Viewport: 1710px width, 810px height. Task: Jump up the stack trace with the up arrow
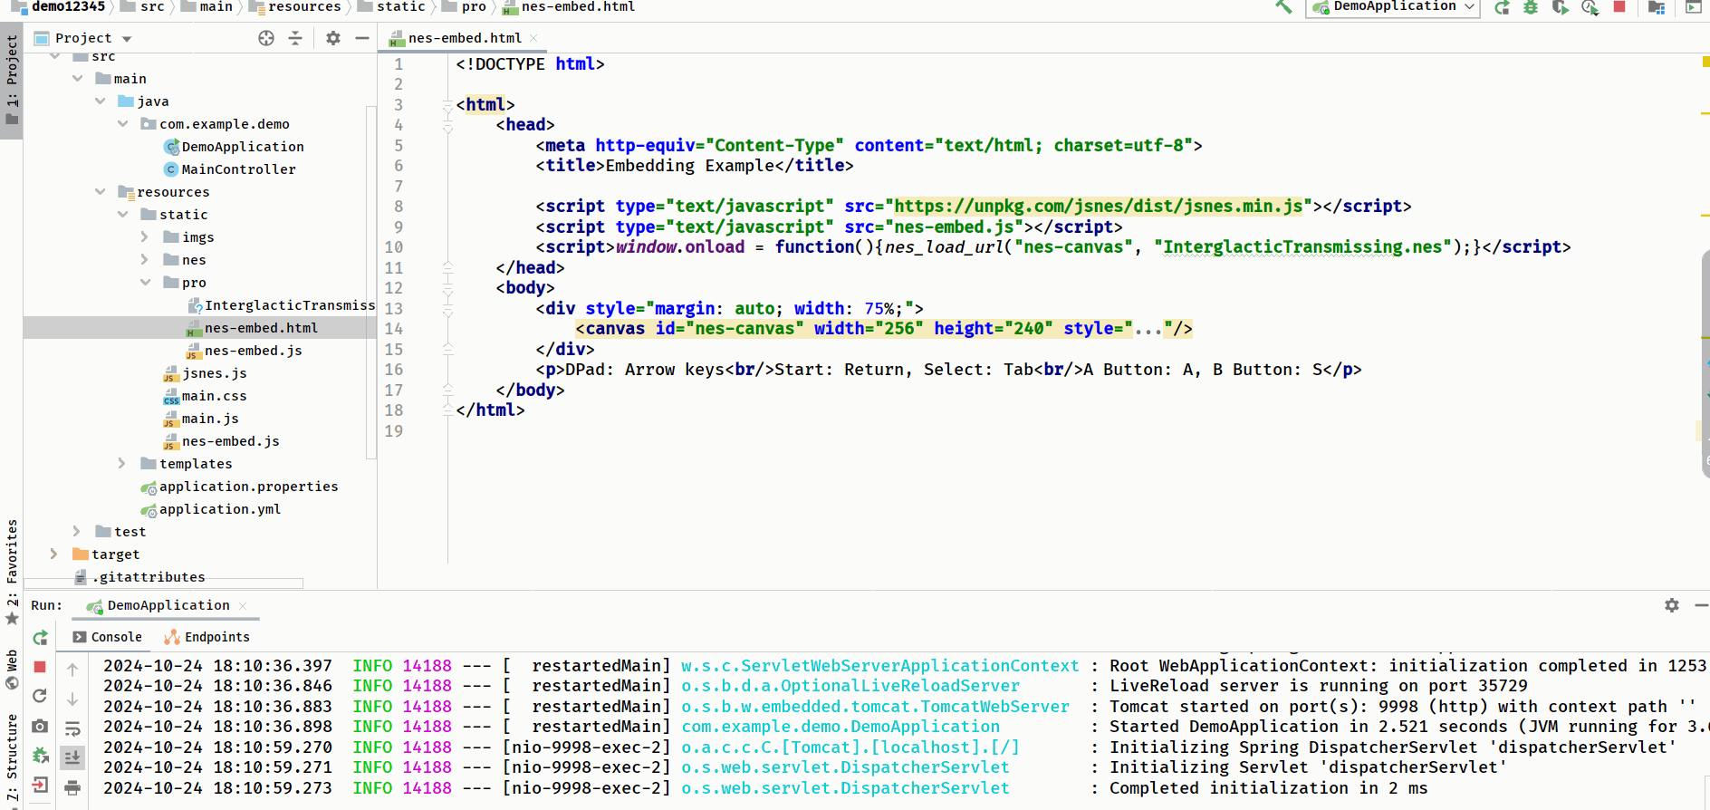click(x=72, y=670)
